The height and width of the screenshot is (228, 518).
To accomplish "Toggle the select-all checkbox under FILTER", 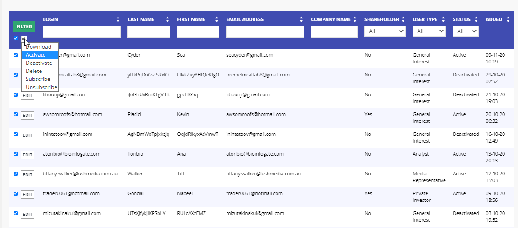I will (x=15, y=38).
